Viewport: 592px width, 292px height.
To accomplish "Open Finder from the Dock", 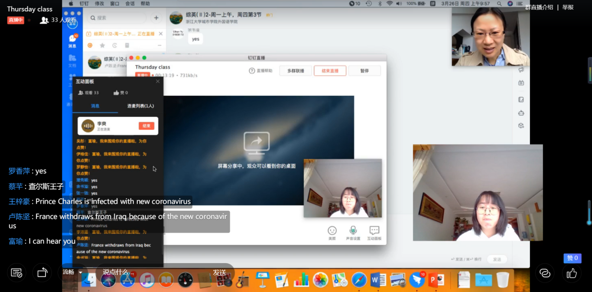I will [89, 280].
